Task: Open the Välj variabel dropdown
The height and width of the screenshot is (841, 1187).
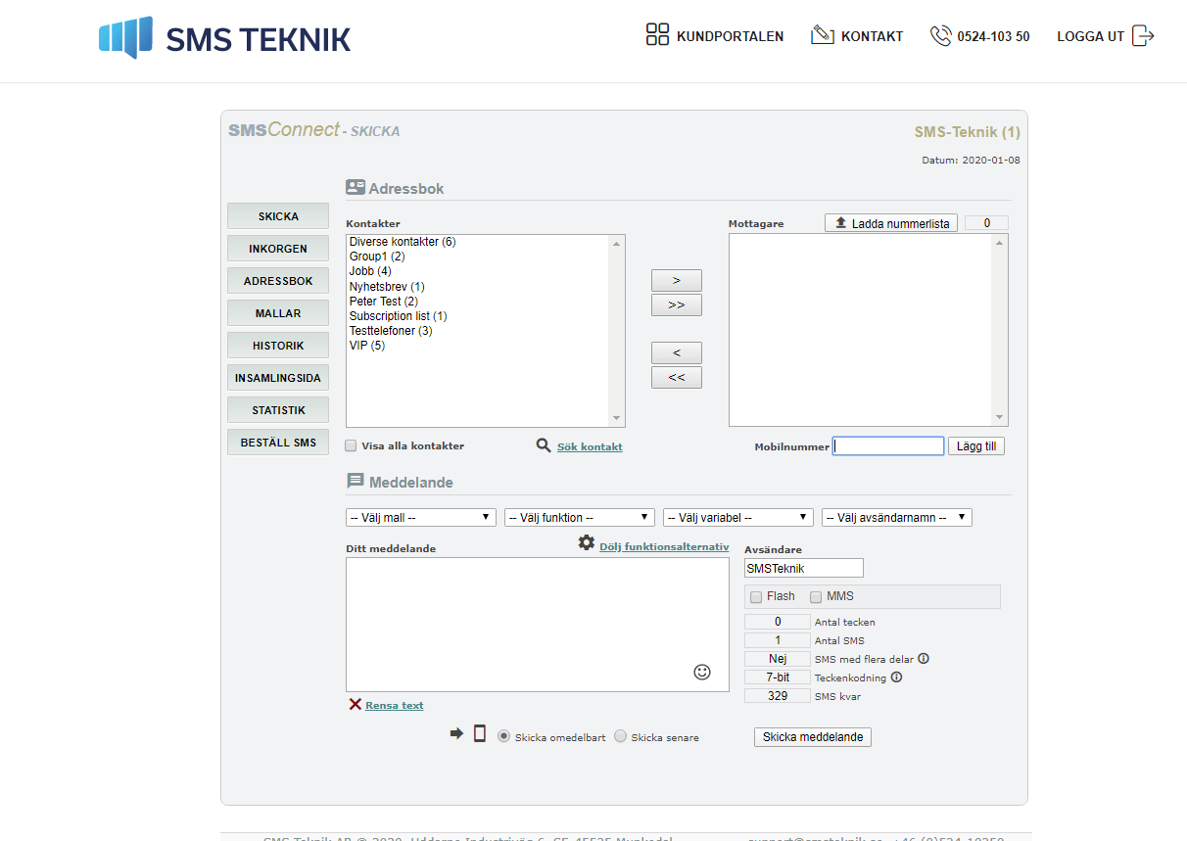Action: tap(738, 517)
